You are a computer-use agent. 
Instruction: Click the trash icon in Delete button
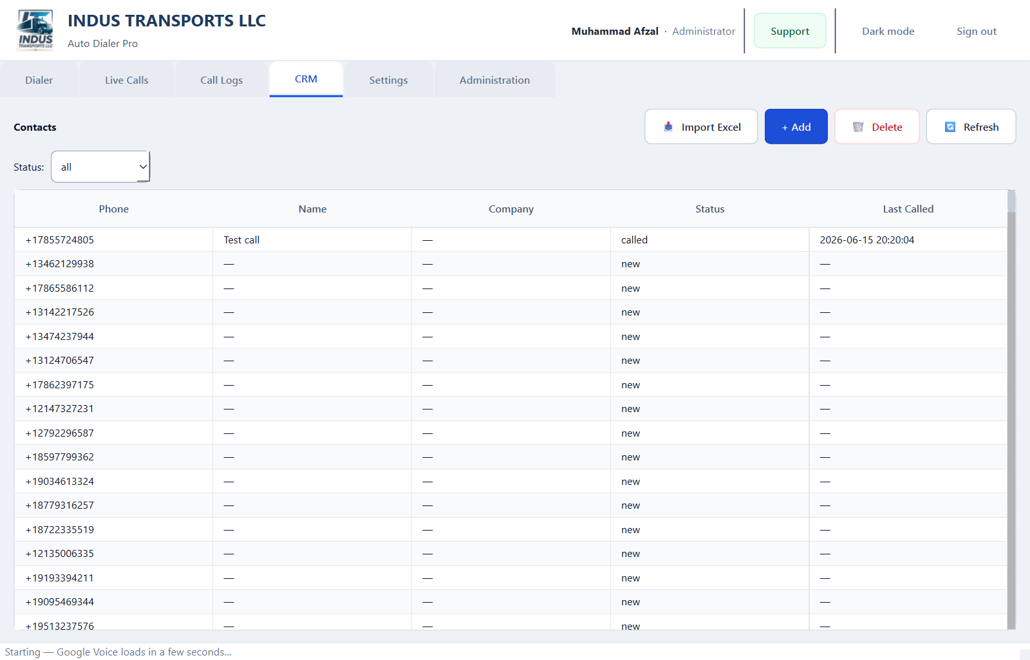(858, 127)
